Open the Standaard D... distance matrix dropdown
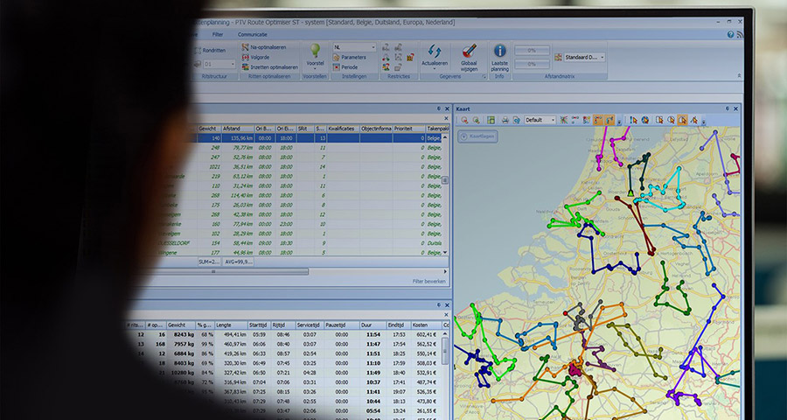 click(x=579, y=57)
